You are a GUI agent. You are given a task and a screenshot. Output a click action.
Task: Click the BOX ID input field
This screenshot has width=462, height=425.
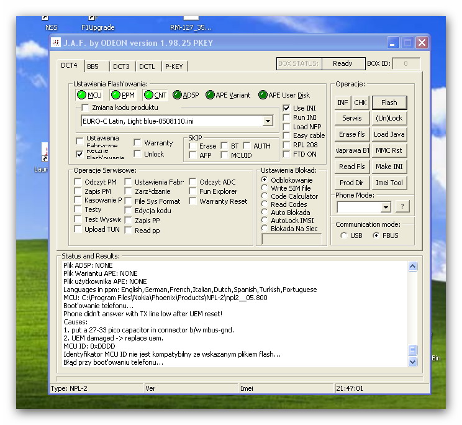tap(406, 63)
